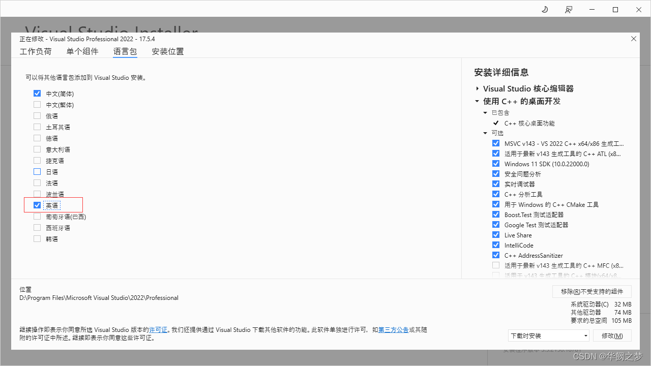The image size is (651, 366).
Task: Select 法语 language pack checkbox
Action: click(x=37, y=183)
